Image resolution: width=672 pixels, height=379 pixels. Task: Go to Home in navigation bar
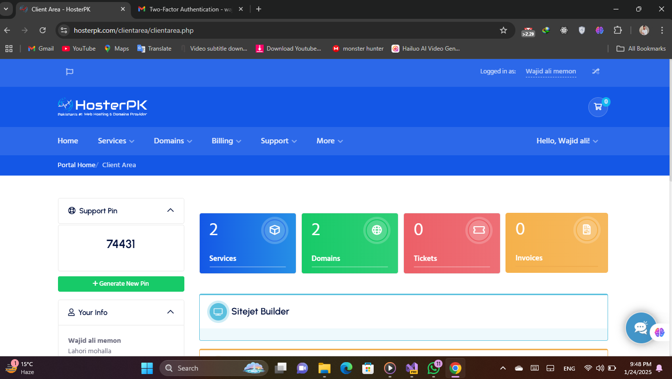pos(68,141)
